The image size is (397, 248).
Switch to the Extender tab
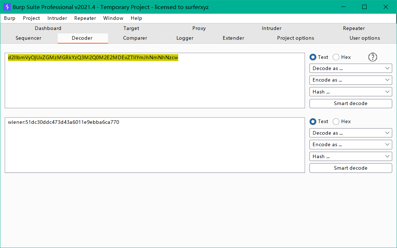click(233, 38)
